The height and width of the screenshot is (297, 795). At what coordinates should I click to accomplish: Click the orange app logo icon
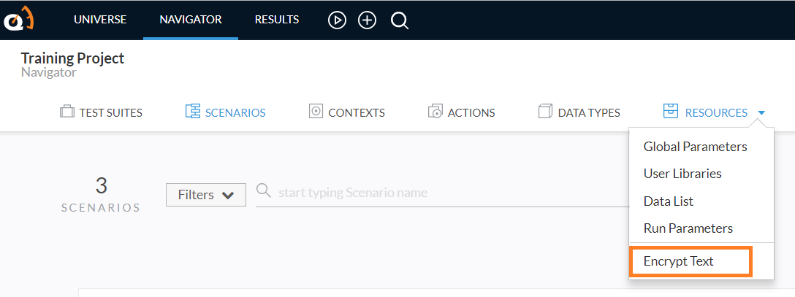point(19,20)
